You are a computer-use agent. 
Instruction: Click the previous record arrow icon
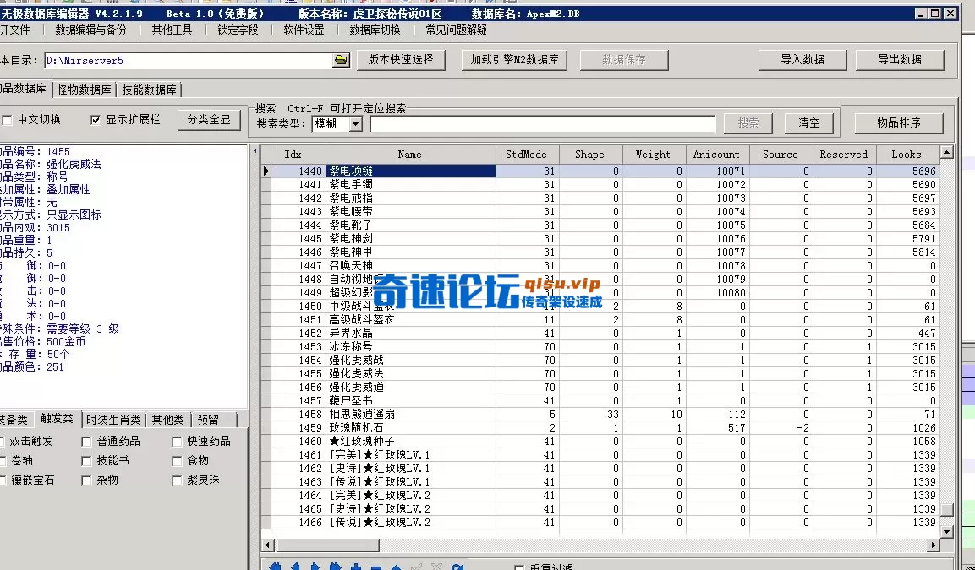tap(295, 566)
